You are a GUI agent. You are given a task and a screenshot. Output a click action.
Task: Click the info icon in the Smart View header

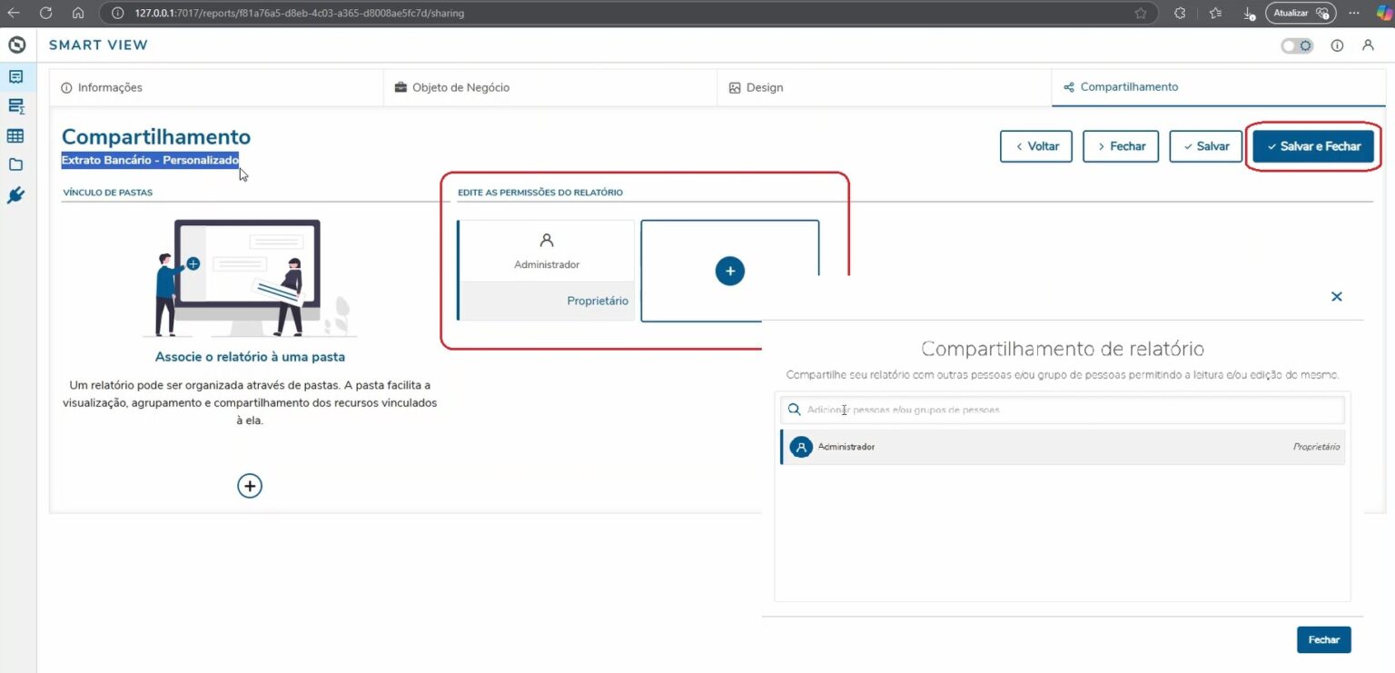click(1337, 45)
